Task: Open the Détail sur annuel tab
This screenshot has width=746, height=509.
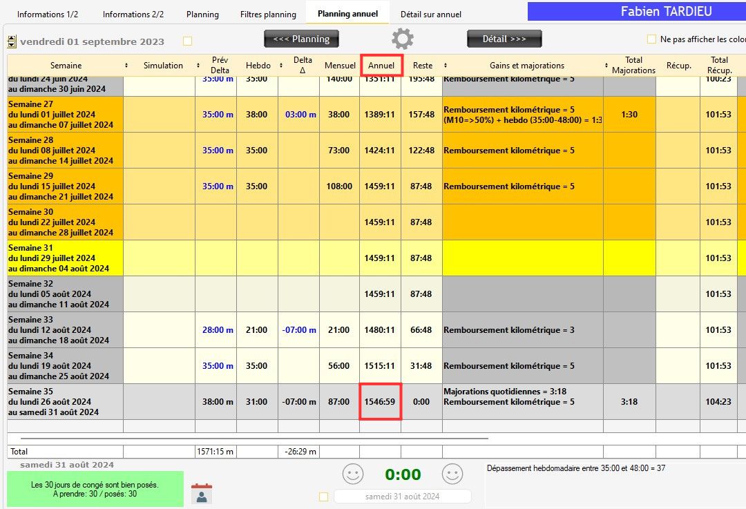Action: 430,15
